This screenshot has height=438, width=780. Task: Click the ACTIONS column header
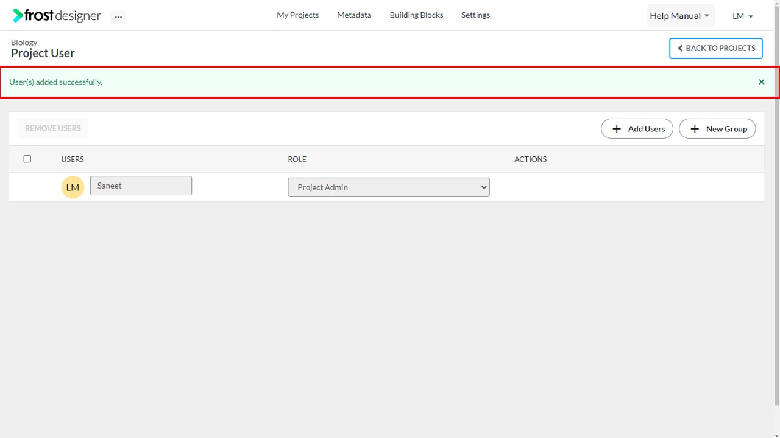[x=531, y=159]
